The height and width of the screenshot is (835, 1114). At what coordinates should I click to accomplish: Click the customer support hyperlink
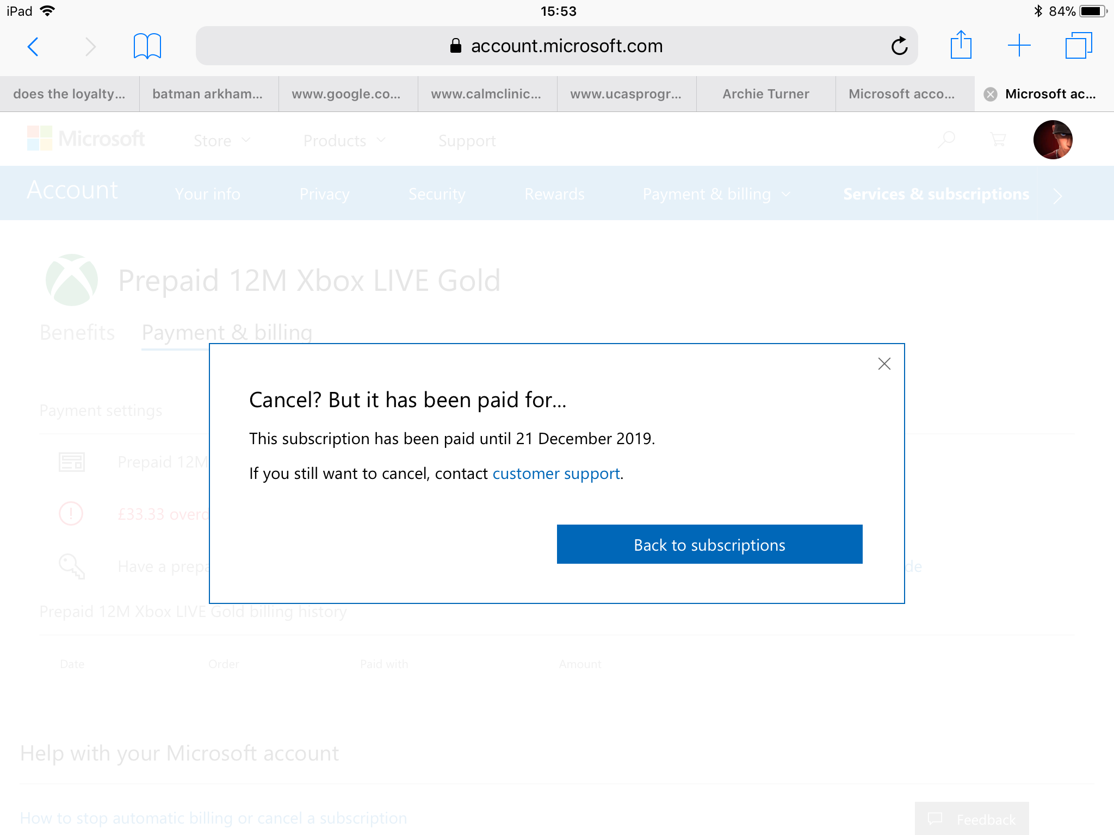pos(555,473)
